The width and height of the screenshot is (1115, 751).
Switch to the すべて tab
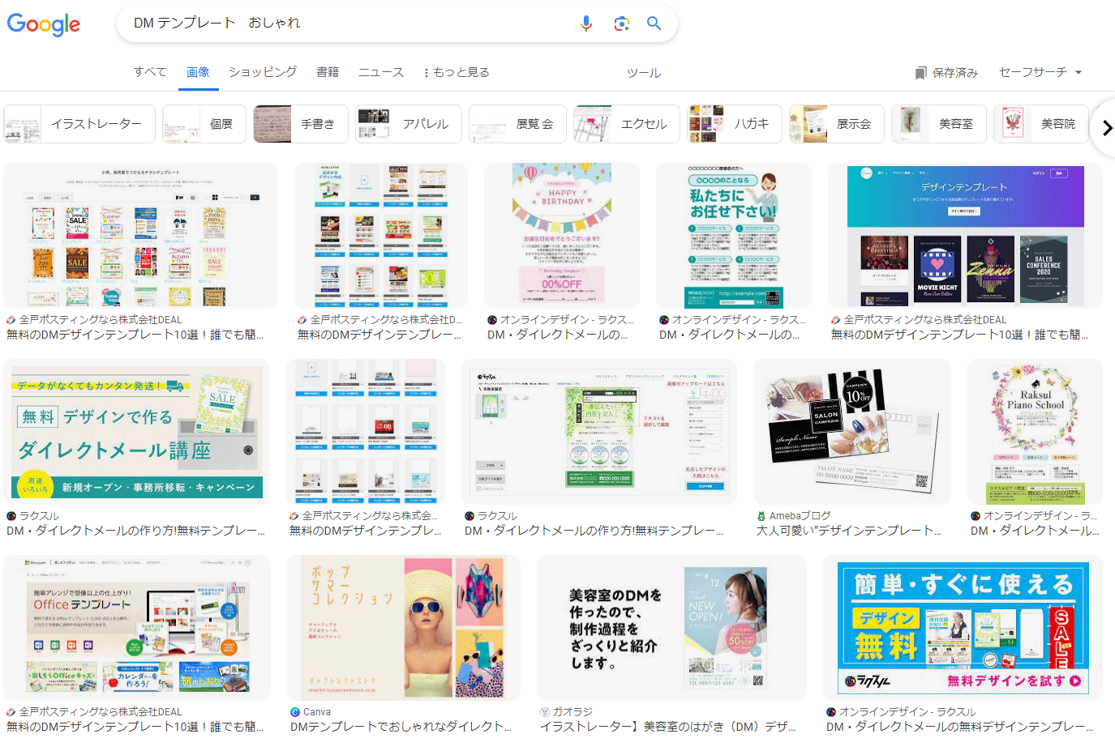click(x=150, y=72)
